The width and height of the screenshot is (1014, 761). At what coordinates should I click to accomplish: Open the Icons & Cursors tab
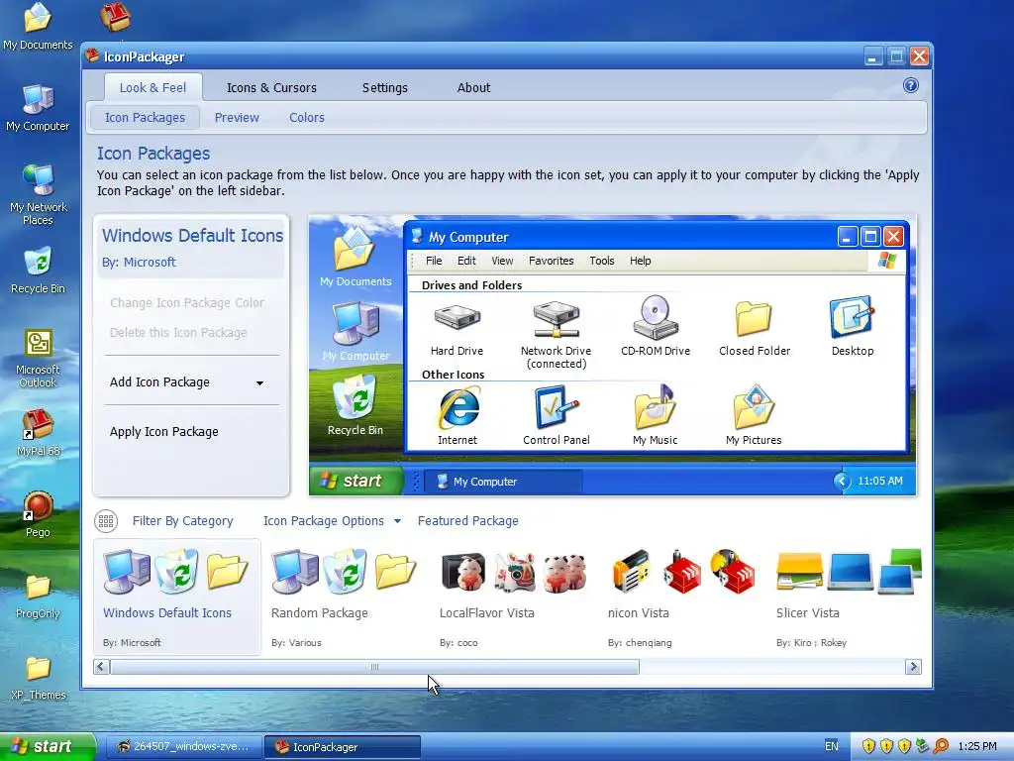271,87
